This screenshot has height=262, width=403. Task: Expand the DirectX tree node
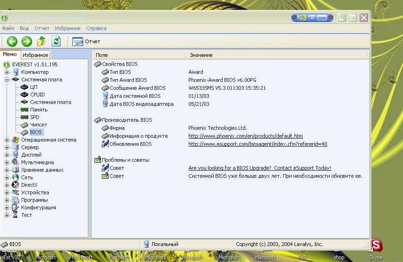(x=7, y=185)
